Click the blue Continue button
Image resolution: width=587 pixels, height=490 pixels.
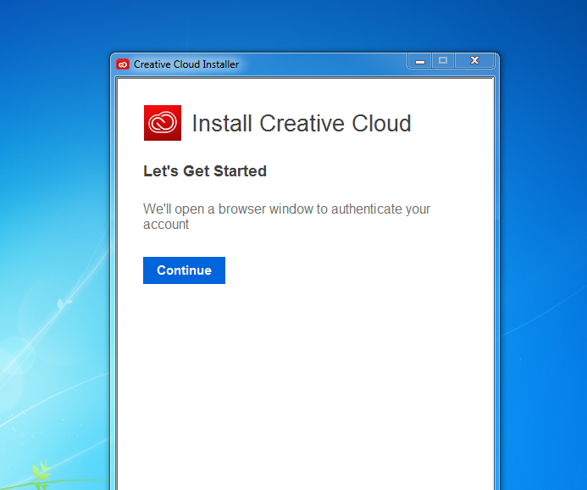click(x=184, y=270)
